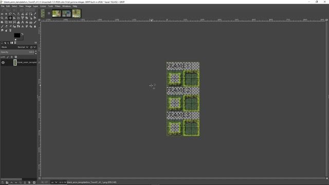This screenshot has height=185, width=329.
Task: Open the Colors menu
Action: (x=43, y=6)
